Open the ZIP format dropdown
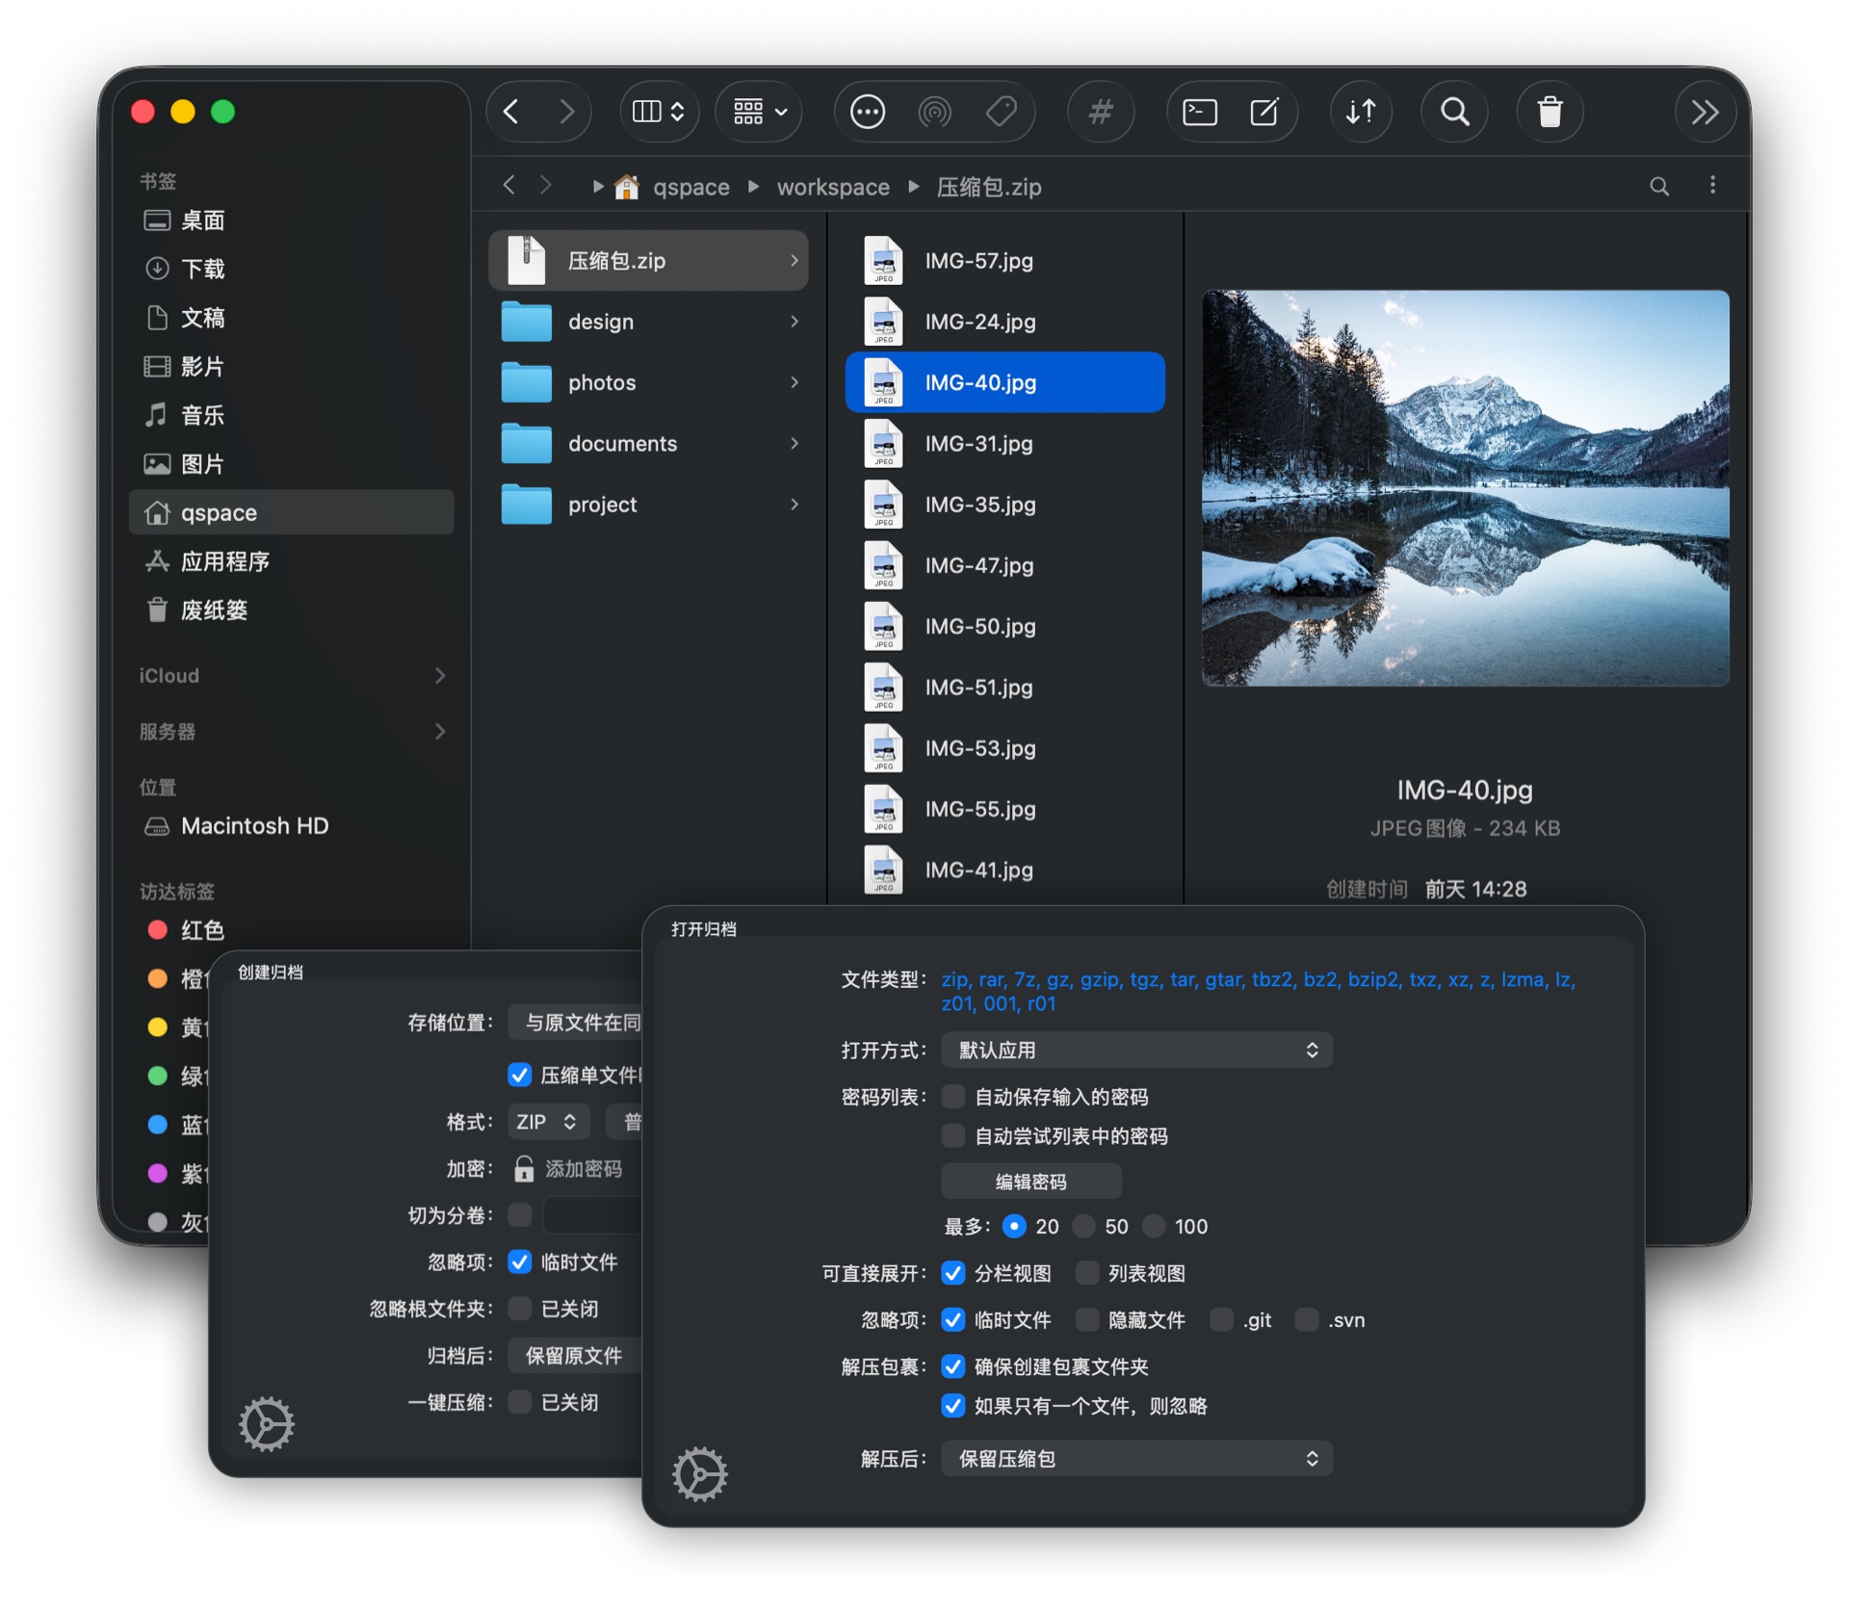Screen dimensions: 1849x1613 pos(547,1121)
